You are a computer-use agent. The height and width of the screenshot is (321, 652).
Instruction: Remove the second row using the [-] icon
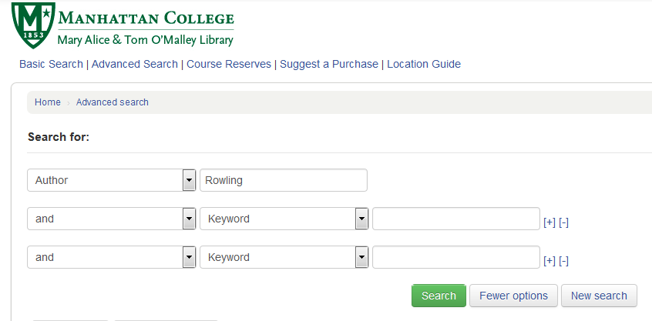coord(564,222)
